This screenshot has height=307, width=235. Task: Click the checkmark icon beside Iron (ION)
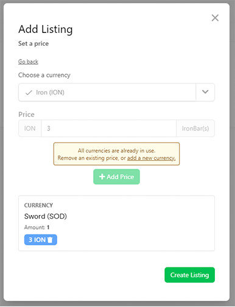29,93
